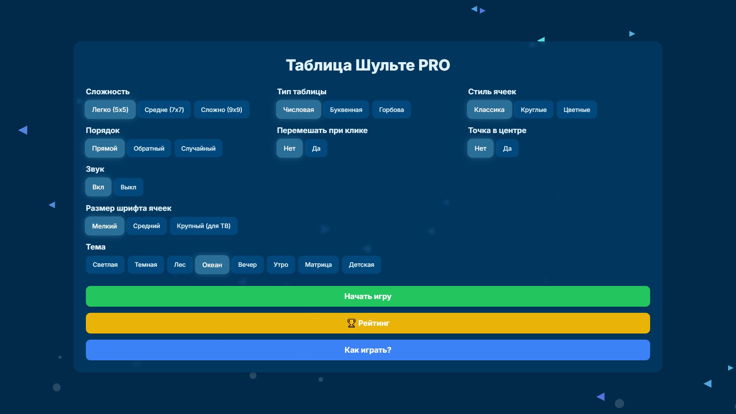
Task: Select difficulty Сложно (9x9)
Action: tap(222, 110)
